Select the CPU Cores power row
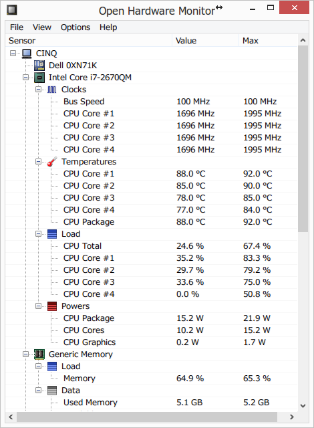 152,330
